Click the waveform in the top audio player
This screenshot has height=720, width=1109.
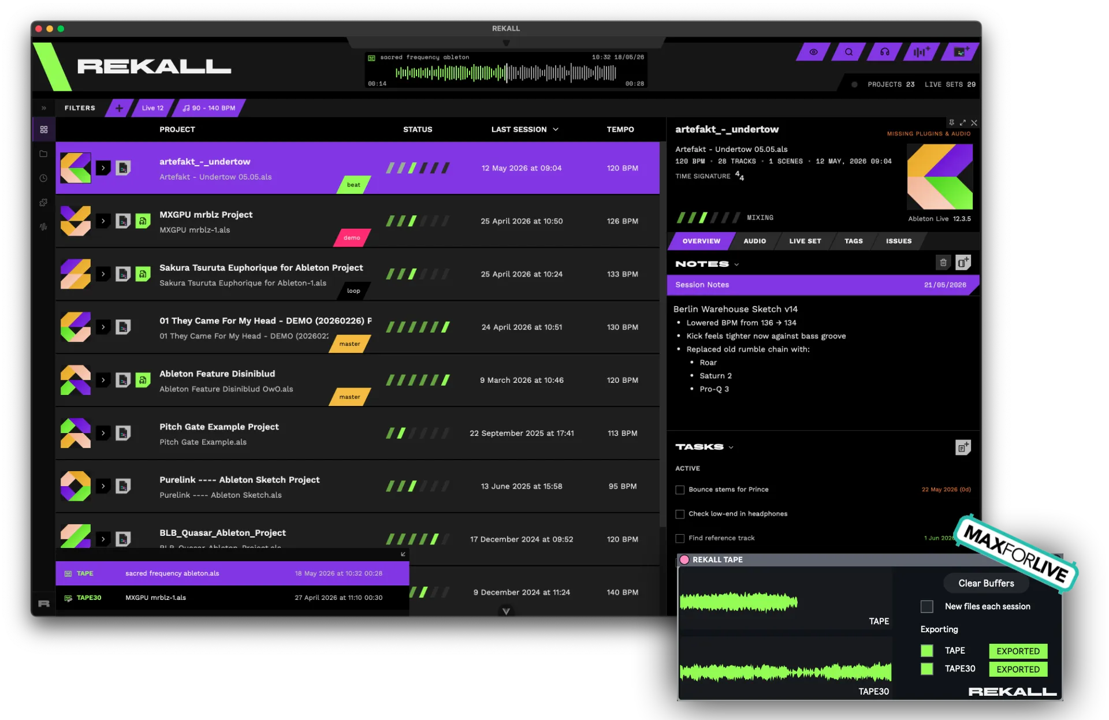coord(506,73)
